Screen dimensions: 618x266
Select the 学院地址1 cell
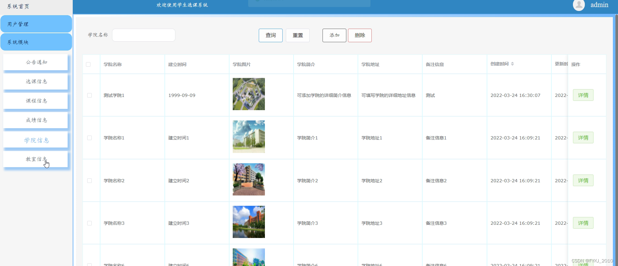click(372, 138)
